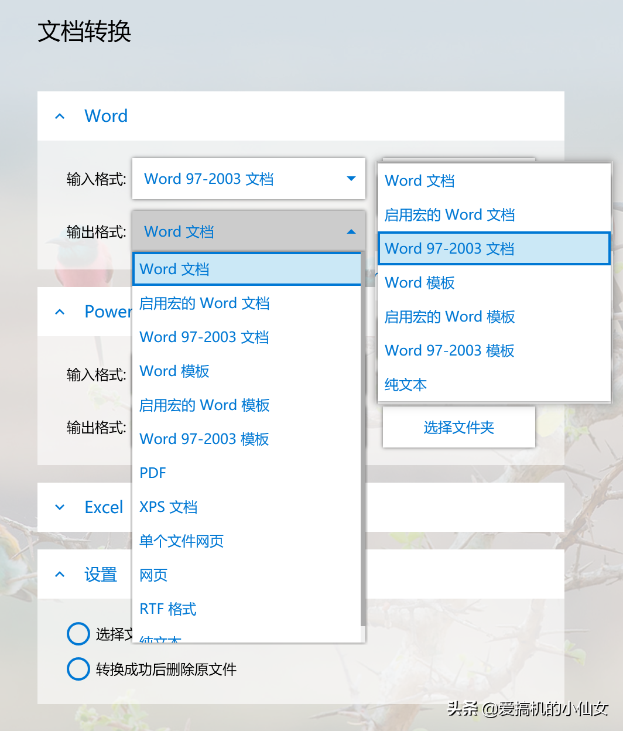
Task: Select Word 模板 in output format list
Action: coord(247,371)
